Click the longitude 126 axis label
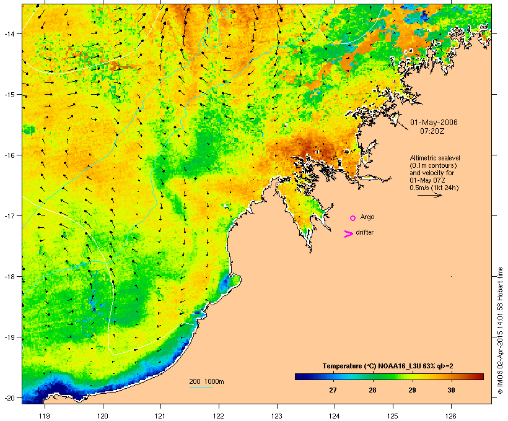Image resolution: width=508 pixels, height=421 pixels. pyautogui.click(x=450, y=416)
